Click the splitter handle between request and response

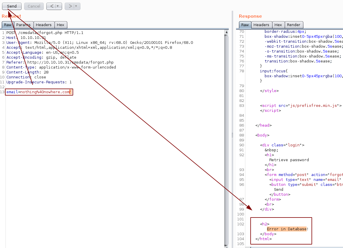[232, 135]
